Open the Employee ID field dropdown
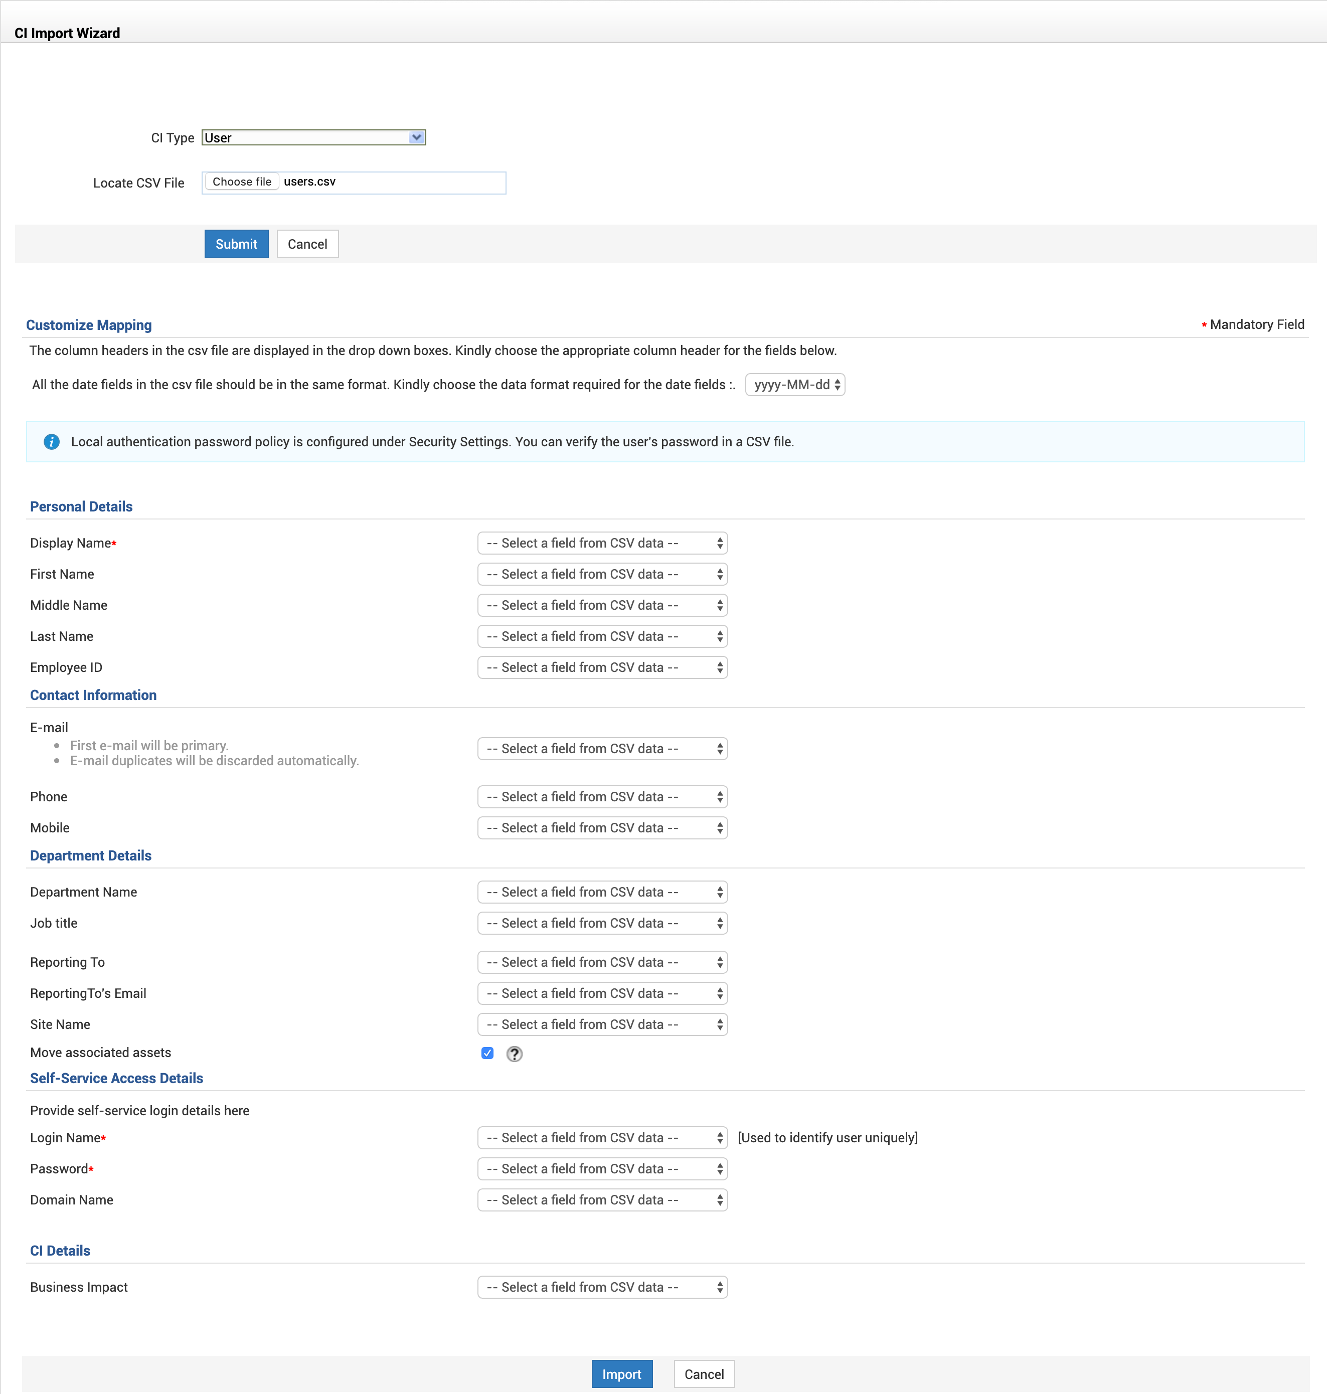The image size is (1327, 1394). pos(602,667)
